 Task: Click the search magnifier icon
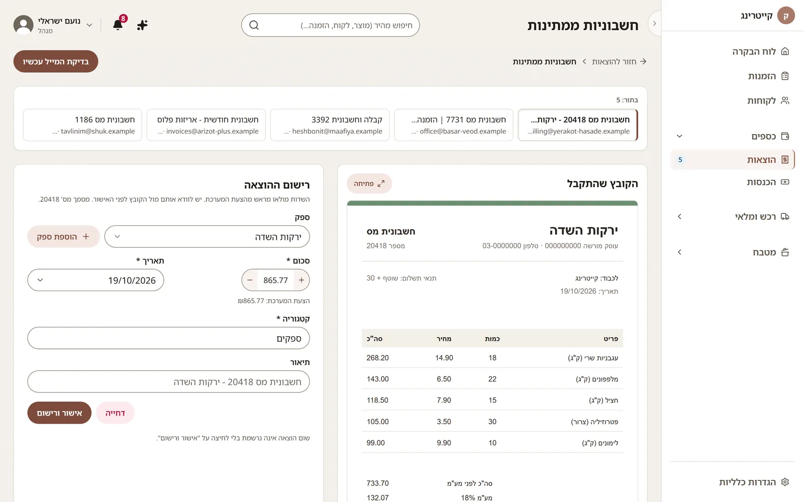point(254,25)
